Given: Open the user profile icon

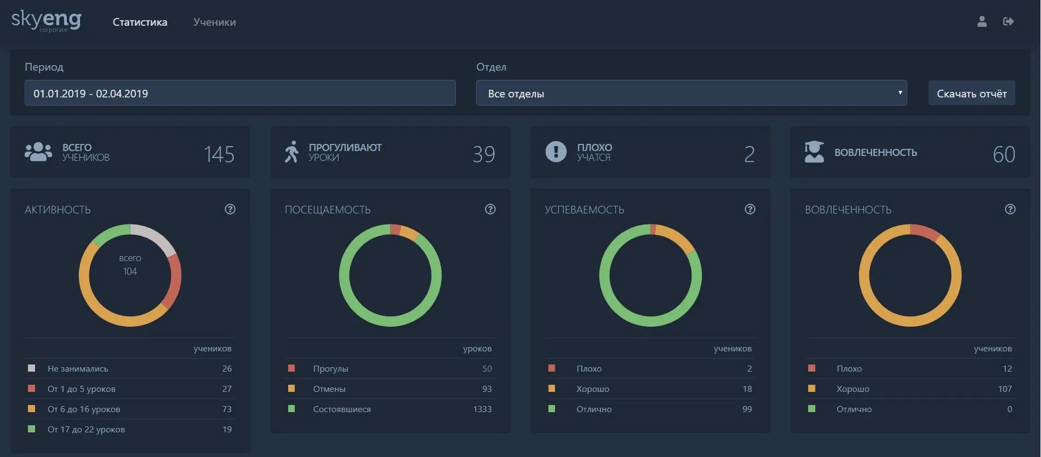Looking at the screenshot, I should click(x=982, y=21).
